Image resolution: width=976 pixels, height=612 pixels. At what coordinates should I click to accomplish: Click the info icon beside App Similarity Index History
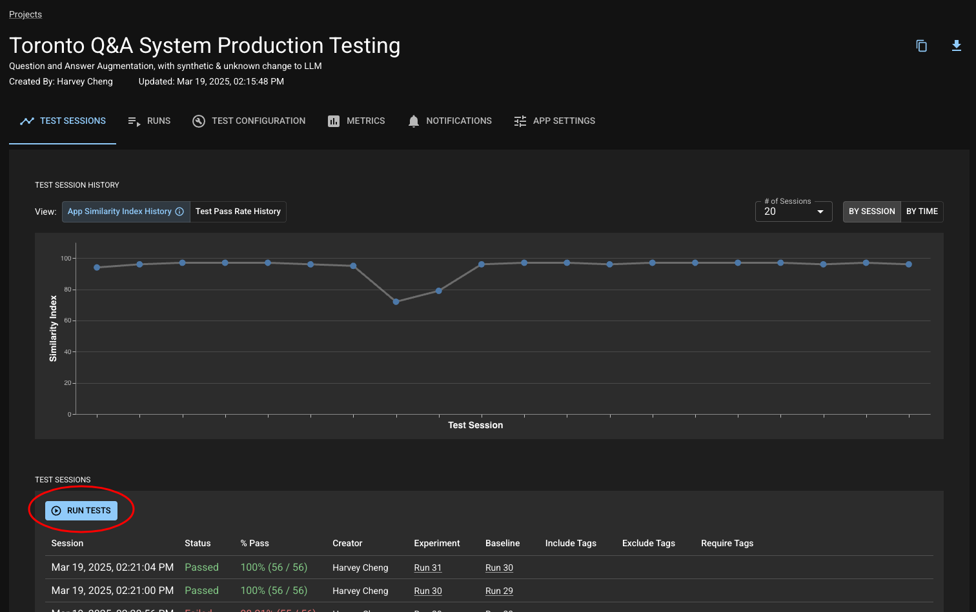179,212
